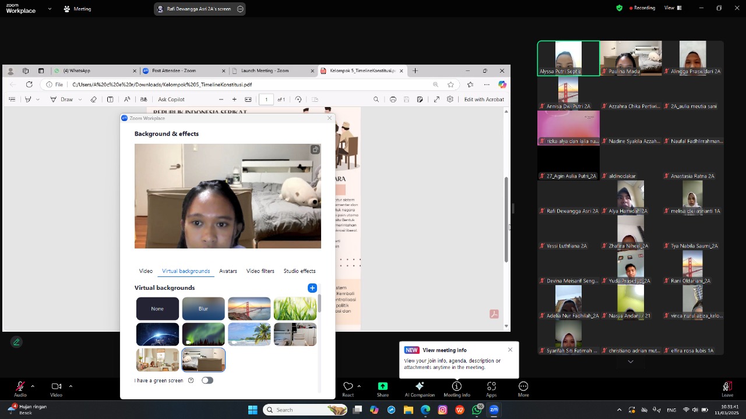
Task: Click the Leave meeting icon
Action: click(x=727, y=388)
